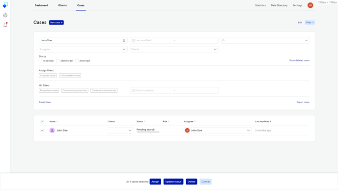Screen dimensions: 338x190
Task: Open Statistics in the top menu
Action: tap(260, 5)
